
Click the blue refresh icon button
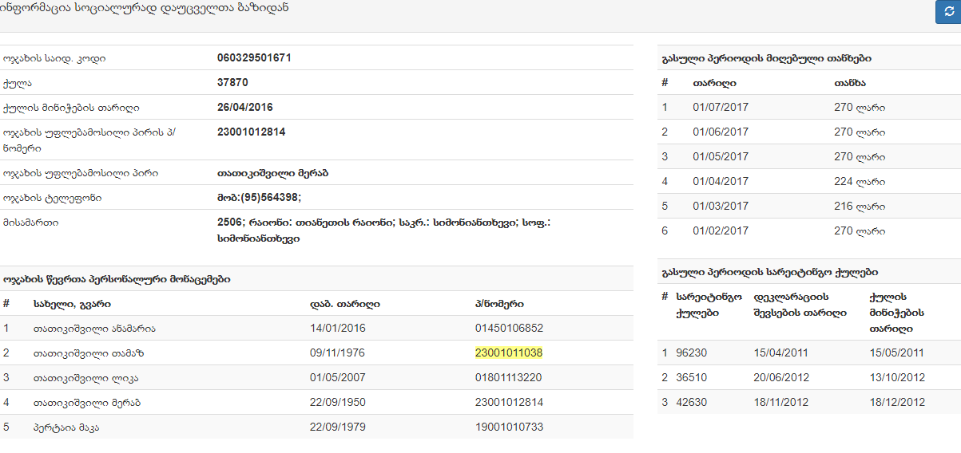click(948, 12)
